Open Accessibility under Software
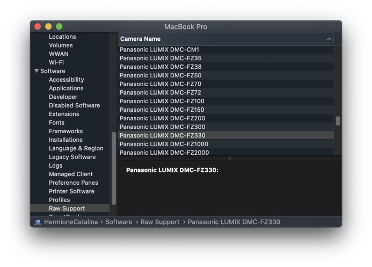Screen dimensions: 372x267 tap(67, 80)
